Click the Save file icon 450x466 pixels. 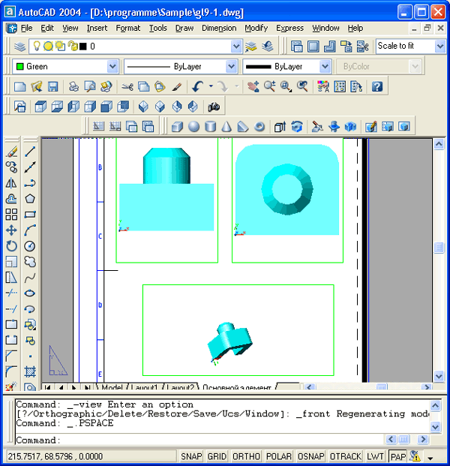tap(52, 86)
